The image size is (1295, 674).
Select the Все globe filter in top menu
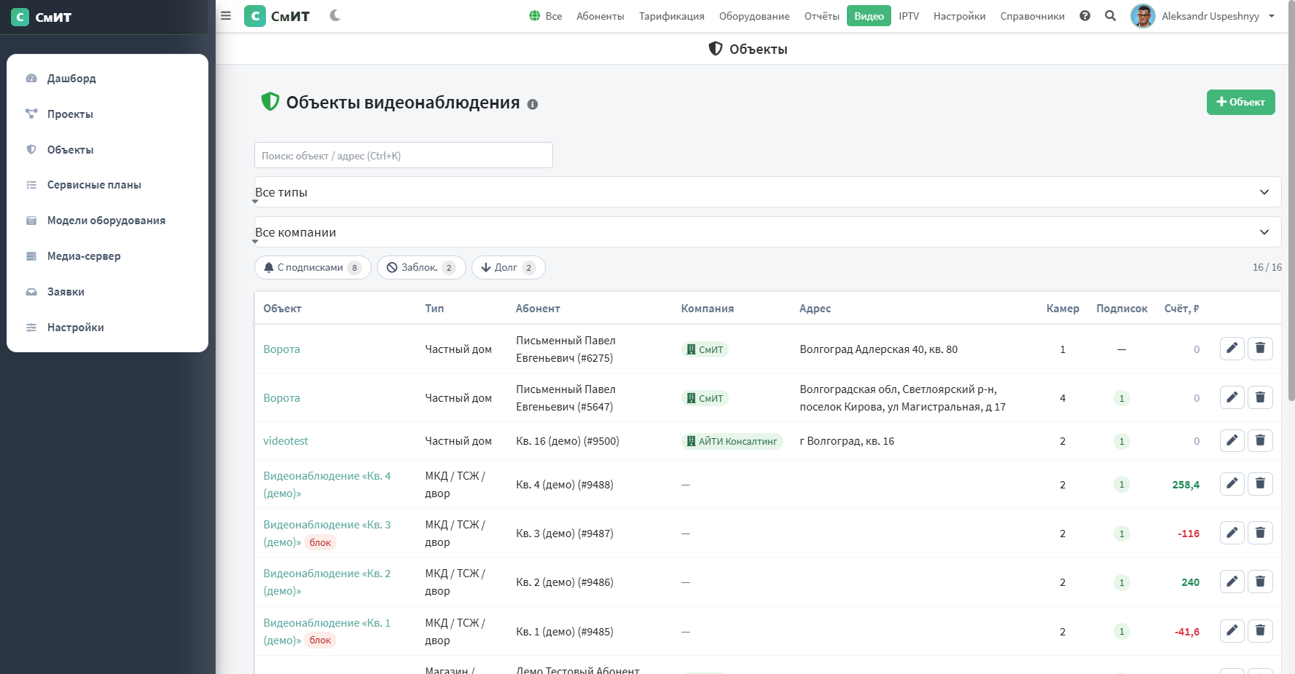click(x=546, y=16)
